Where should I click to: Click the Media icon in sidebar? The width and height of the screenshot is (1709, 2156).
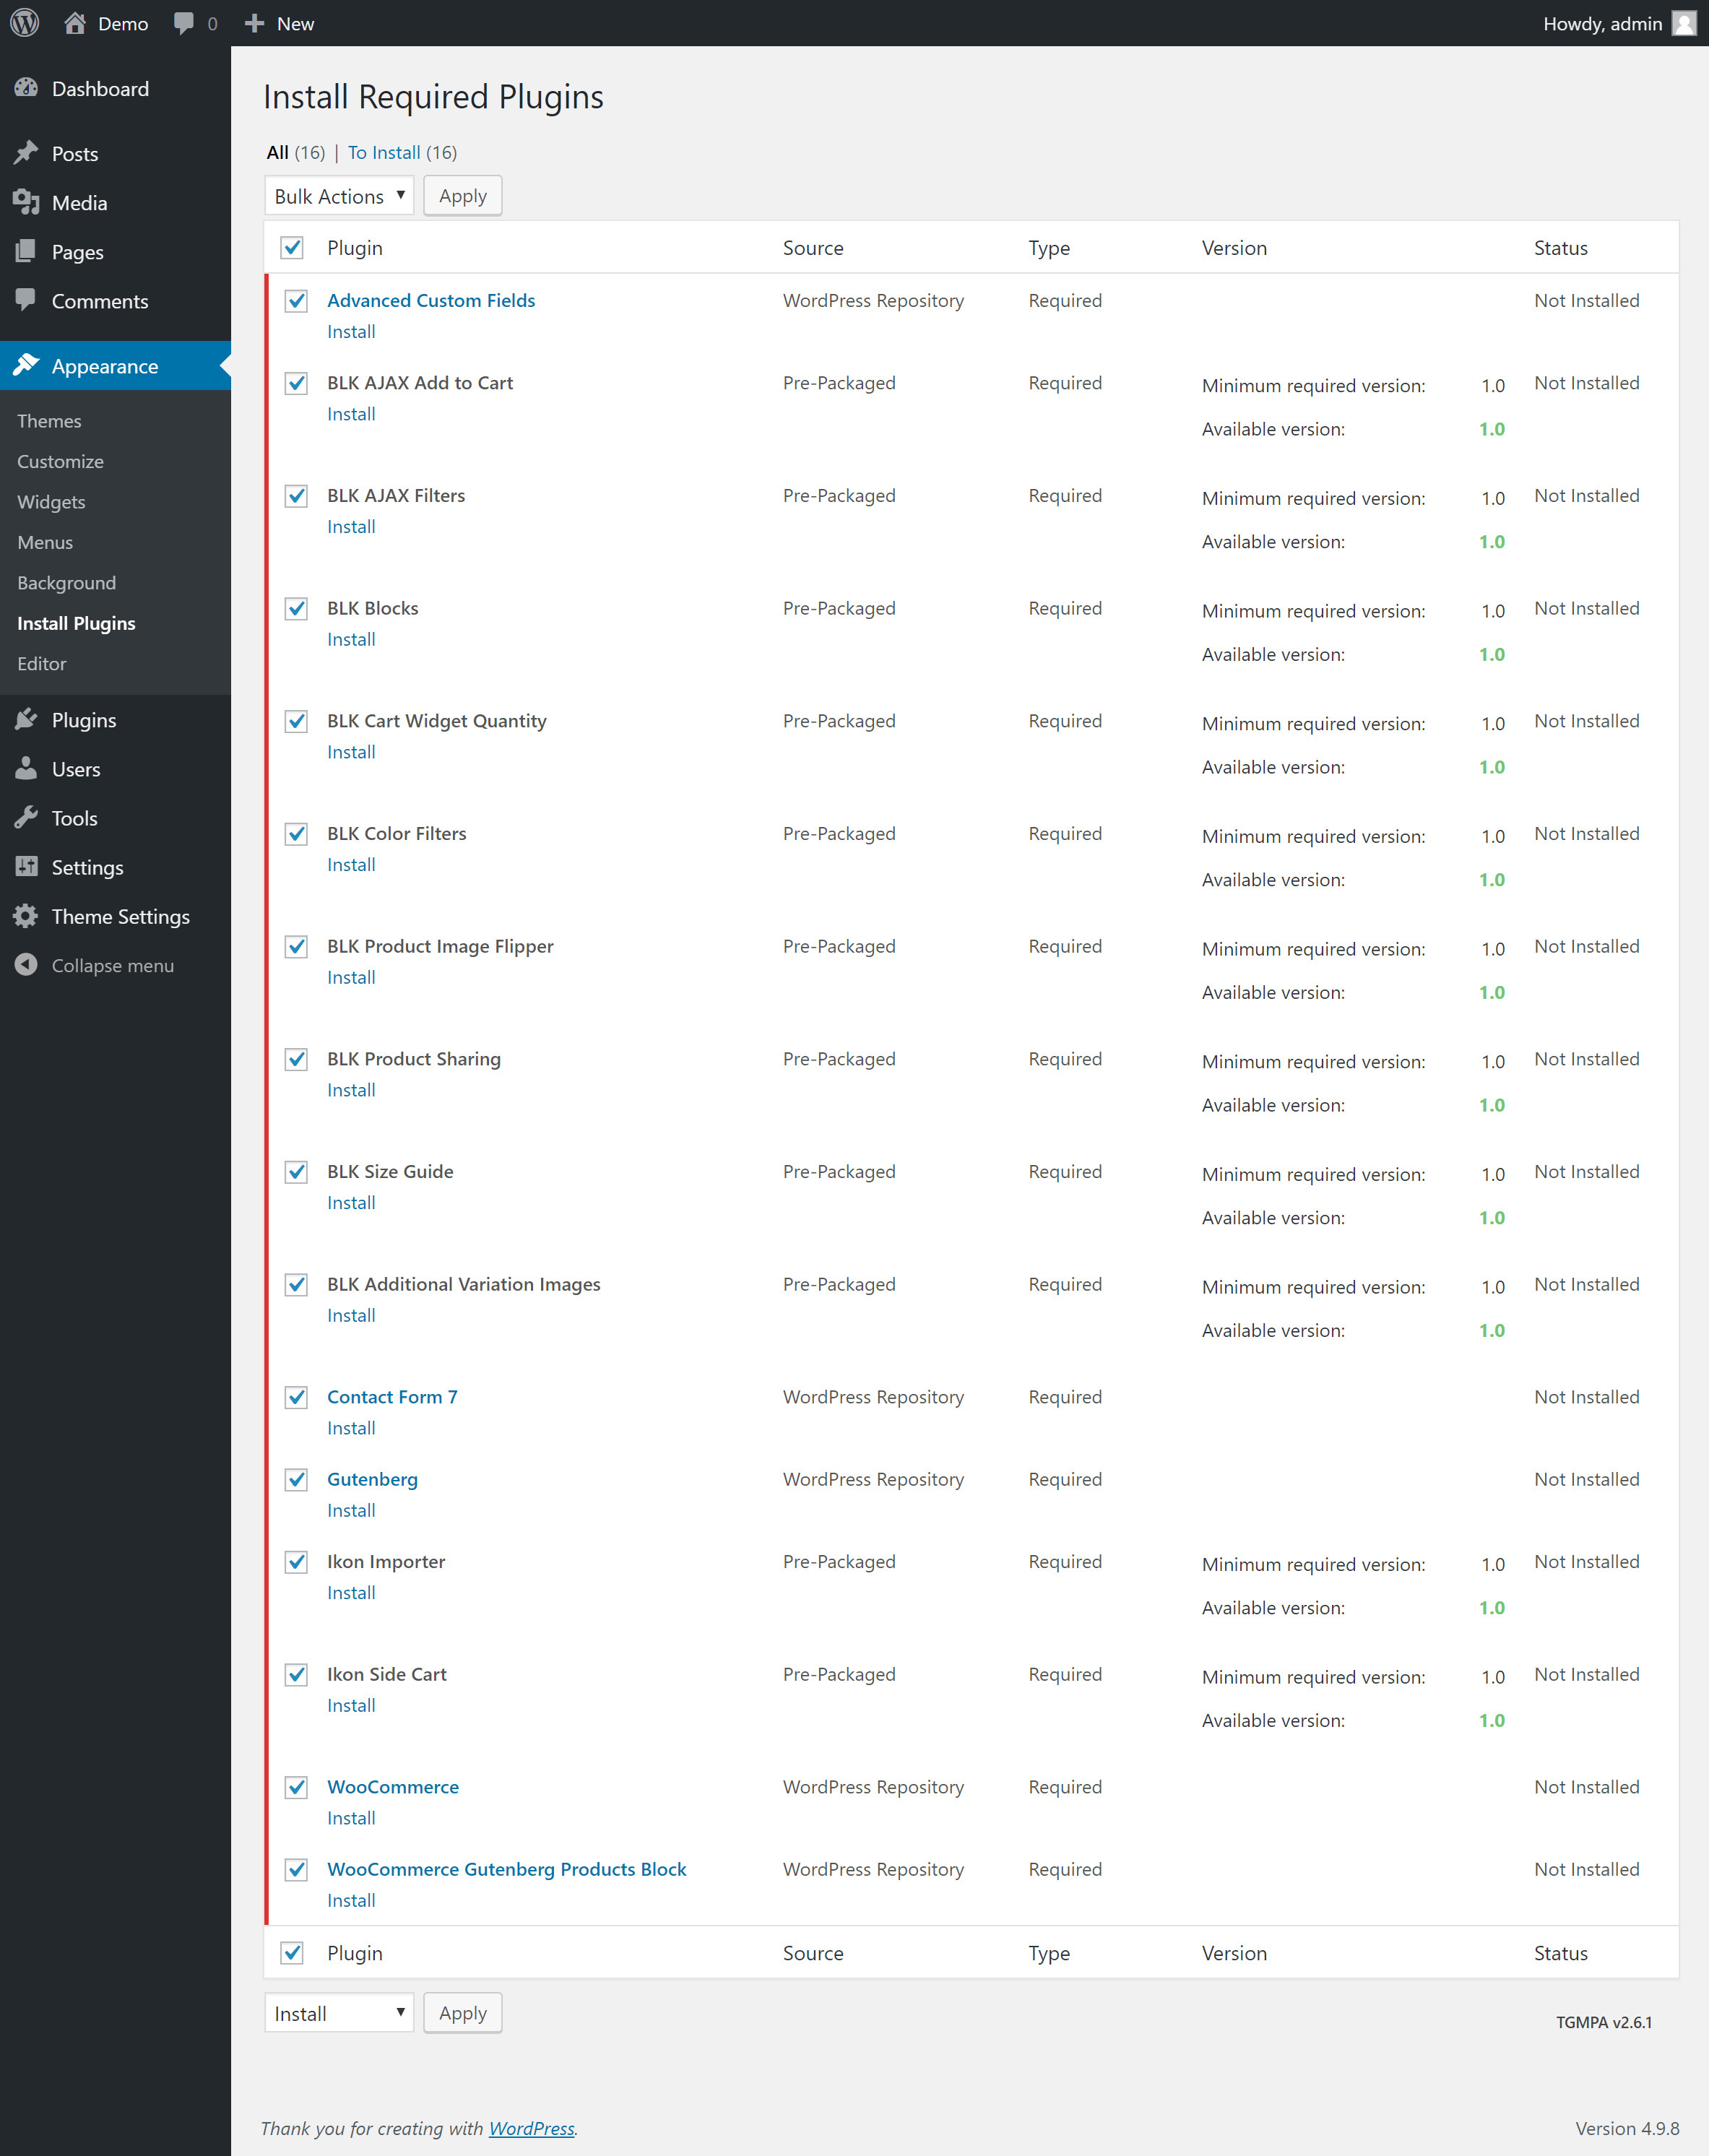(27, 202)
